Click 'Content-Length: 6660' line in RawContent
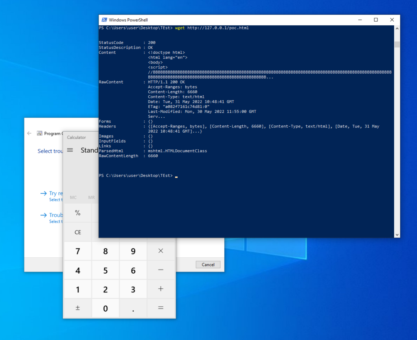 click(x=173, y=92)
